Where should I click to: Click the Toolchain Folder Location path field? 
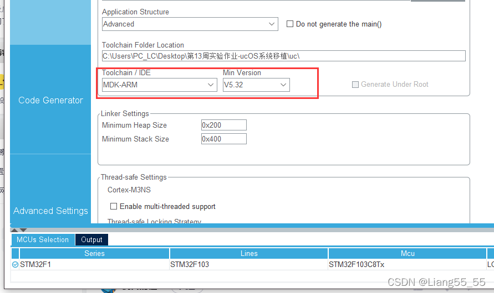coord(283,56)
